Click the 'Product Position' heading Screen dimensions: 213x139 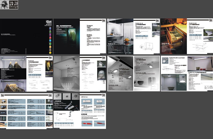(89, 35)
